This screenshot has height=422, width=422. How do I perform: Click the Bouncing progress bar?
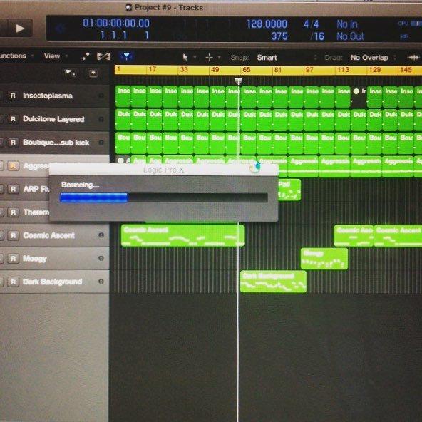[x=164, y=197]
